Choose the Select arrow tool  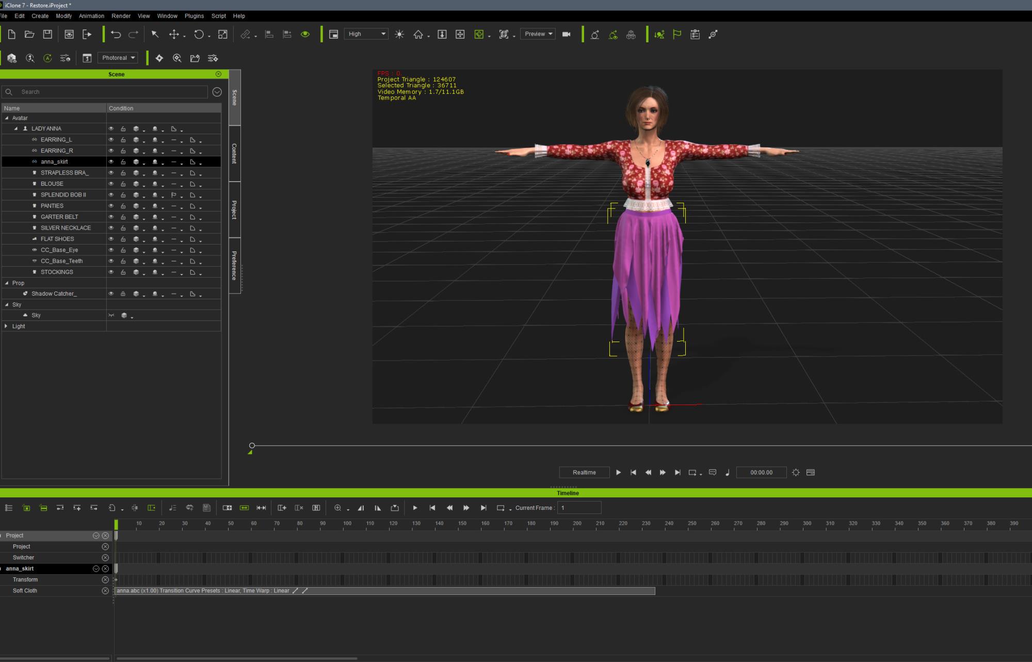(x=155, y=35)
